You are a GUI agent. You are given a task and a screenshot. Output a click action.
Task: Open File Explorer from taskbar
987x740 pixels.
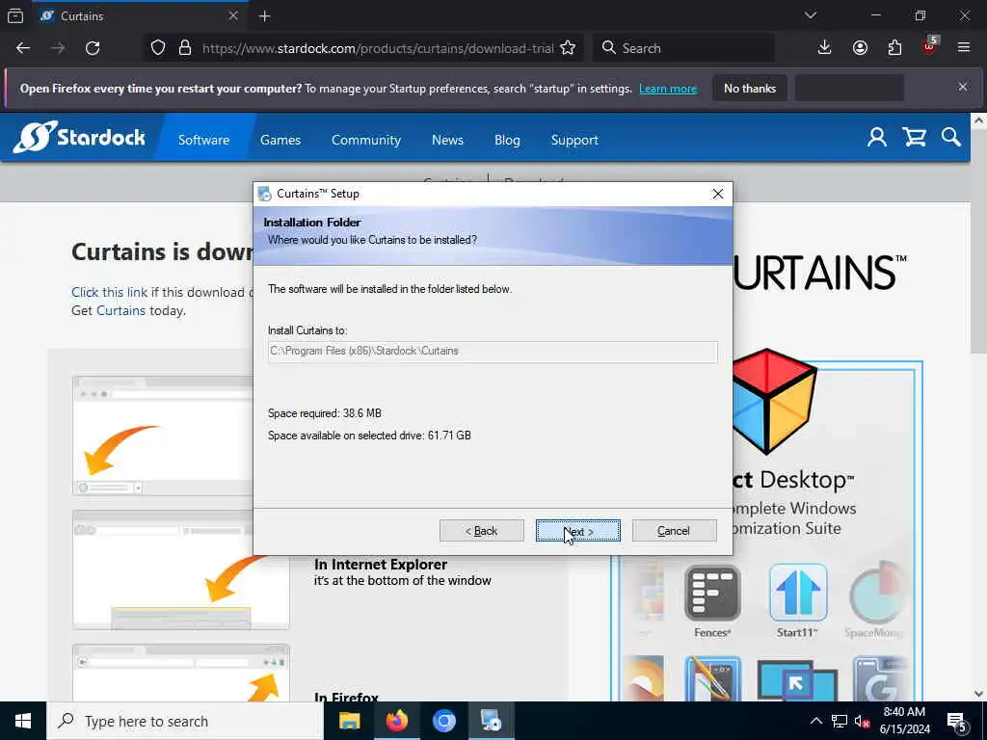pyautogui.click(x=349, y=721)
